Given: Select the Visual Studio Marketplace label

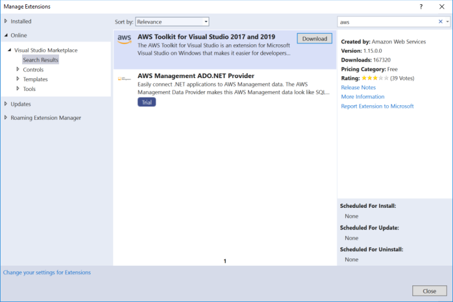Looking at the screenshot, I should 46,50.
